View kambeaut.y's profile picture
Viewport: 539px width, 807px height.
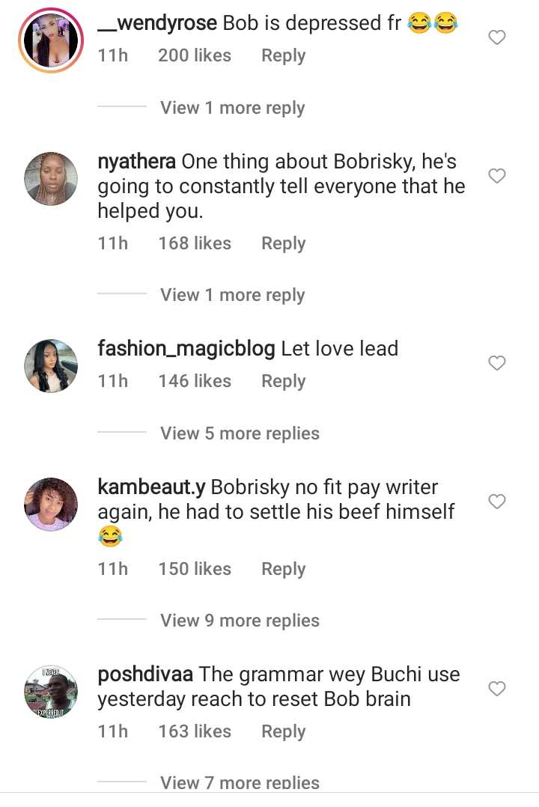click(51, 504)
